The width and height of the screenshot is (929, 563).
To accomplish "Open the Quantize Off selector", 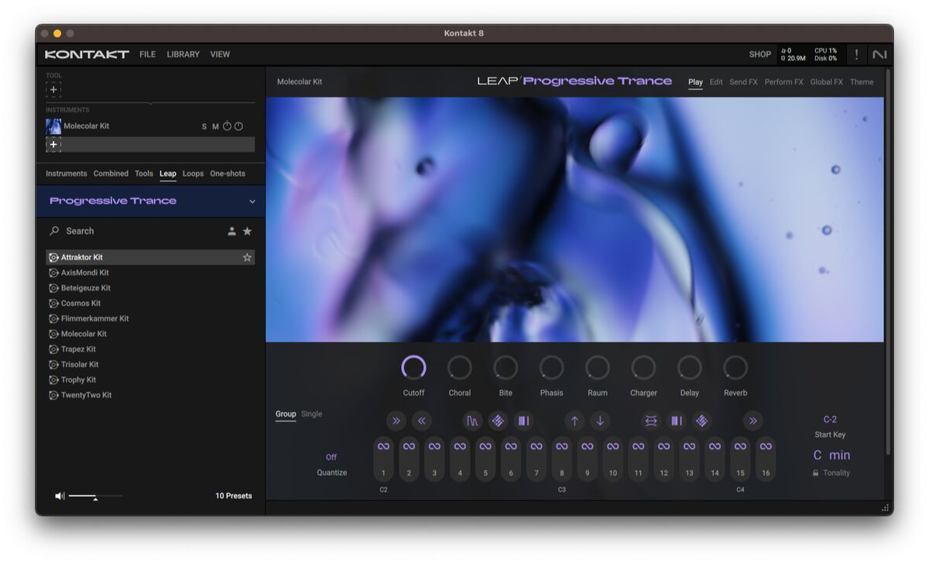I will 331,457.
